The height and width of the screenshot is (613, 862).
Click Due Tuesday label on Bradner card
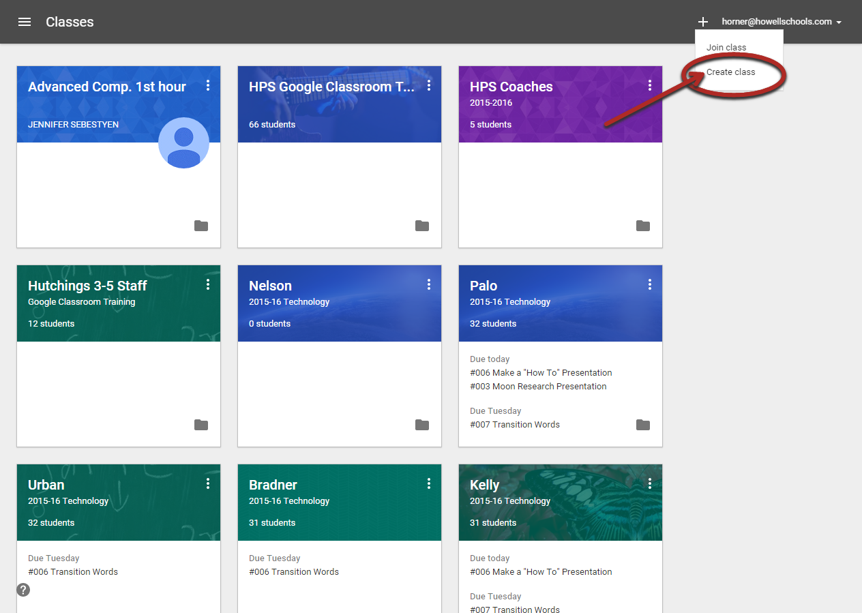[x=275, y=558]
